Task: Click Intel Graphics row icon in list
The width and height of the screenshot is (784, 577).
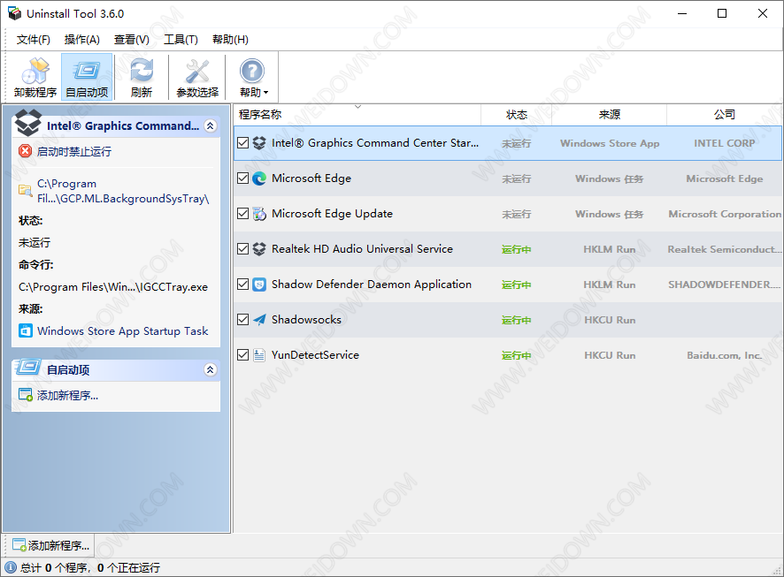Action: 259,143
